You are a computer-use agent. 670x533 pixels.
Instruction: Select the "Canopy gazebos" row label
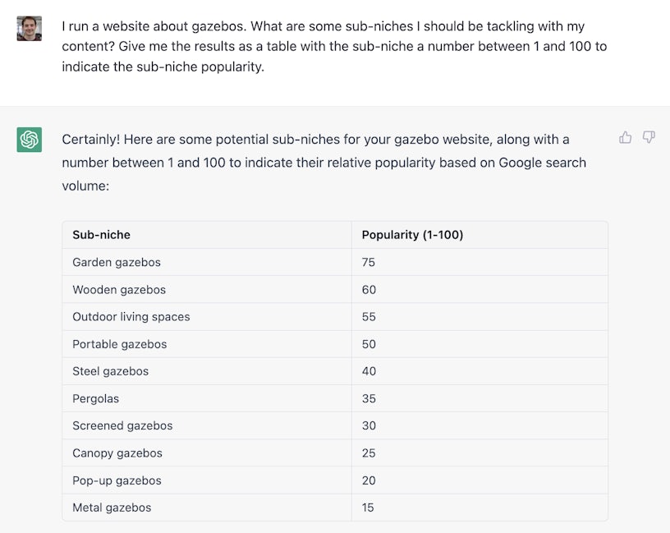click(x=117, y=453)
